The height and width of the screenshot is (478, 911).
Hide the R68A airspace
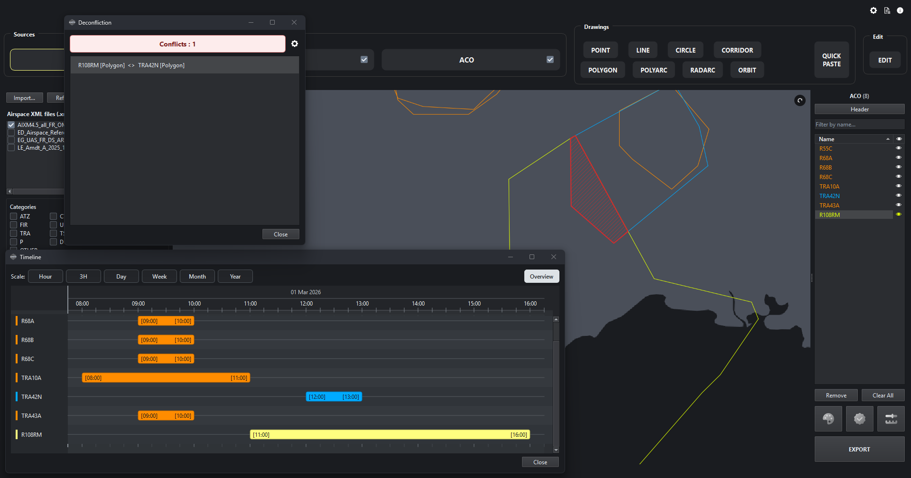[x=899, y=158]
